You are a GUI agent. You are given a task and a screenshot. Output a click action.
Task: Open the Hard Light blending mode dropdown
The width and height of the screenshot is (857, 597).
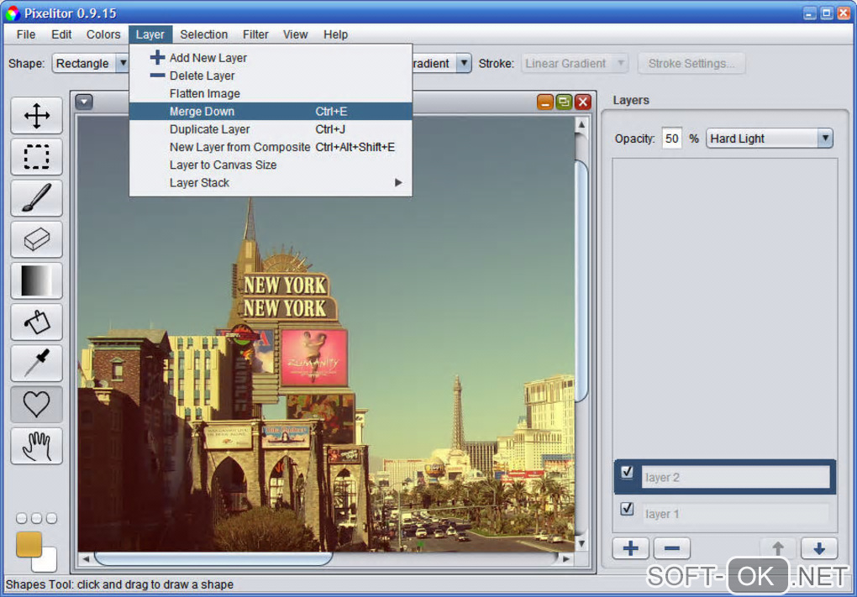point(770,139)
